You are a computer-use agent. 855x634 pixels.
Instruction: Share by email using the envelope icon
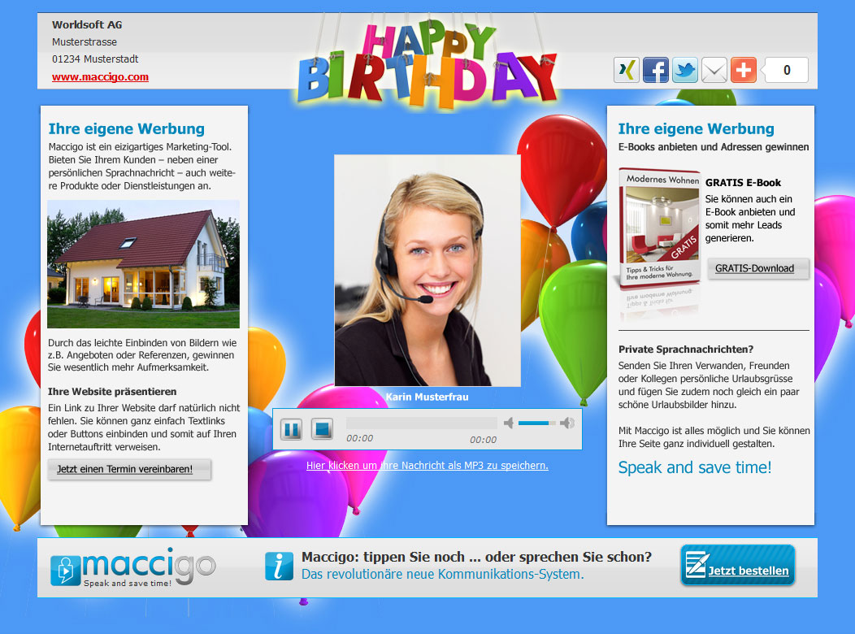point(714,71)
